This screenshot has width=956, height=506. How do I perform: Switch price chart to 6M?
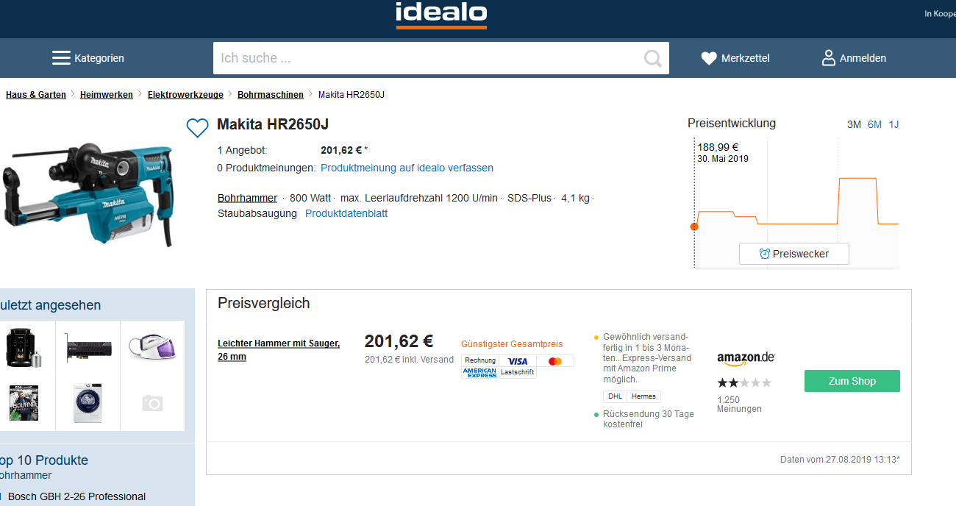point(874,124)
